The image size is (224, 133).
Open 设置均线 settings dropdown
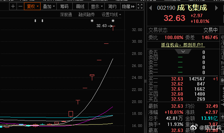tap(111, 14)
